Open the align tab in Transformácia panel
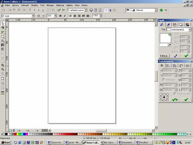193x145 pixels. [168, 66]
